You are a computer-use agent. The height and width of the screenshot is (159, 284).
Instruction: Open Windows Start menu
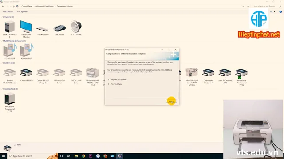(4, 156)
